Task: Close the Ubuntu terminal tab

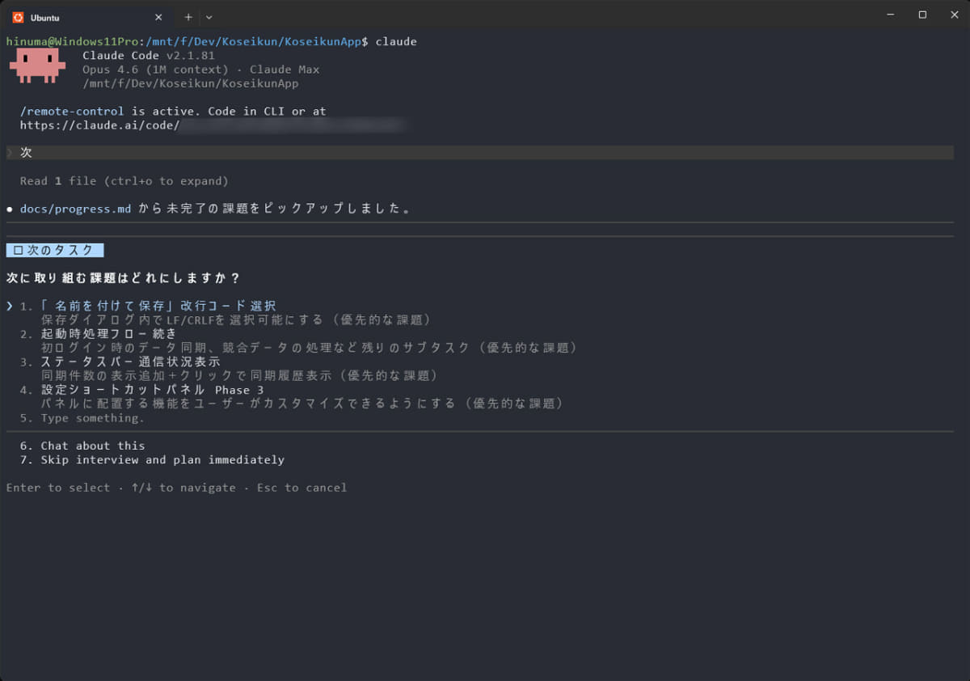Action: 158,17
